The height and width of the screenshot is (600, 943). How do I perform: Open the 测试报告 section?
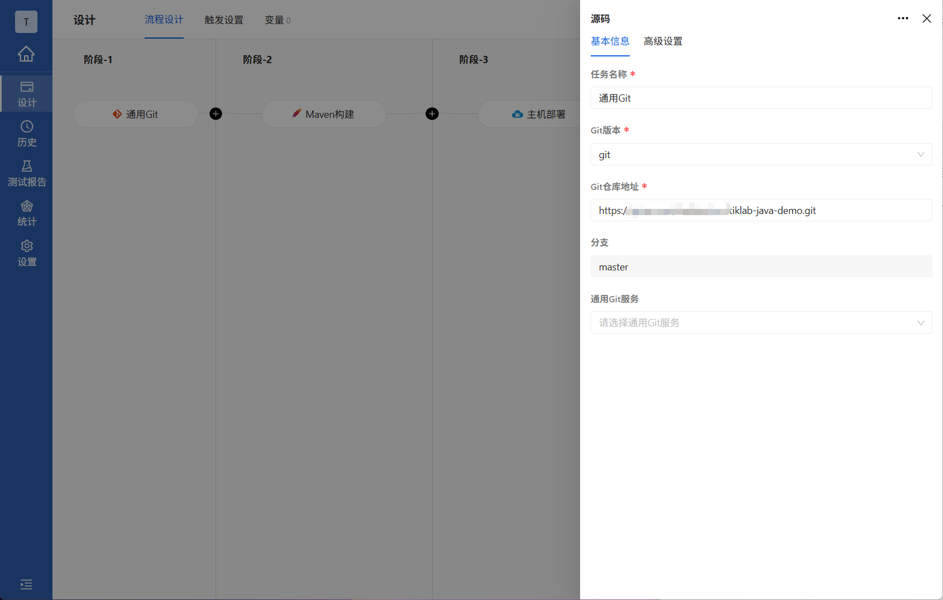coord(26,173)
